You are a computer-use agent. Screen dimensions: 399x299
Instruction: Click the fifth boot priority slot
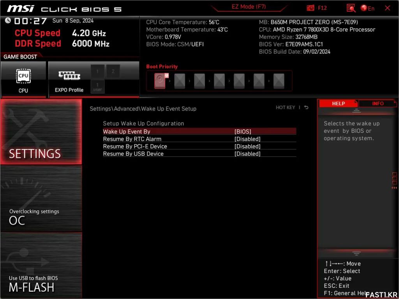pos(239,81)
